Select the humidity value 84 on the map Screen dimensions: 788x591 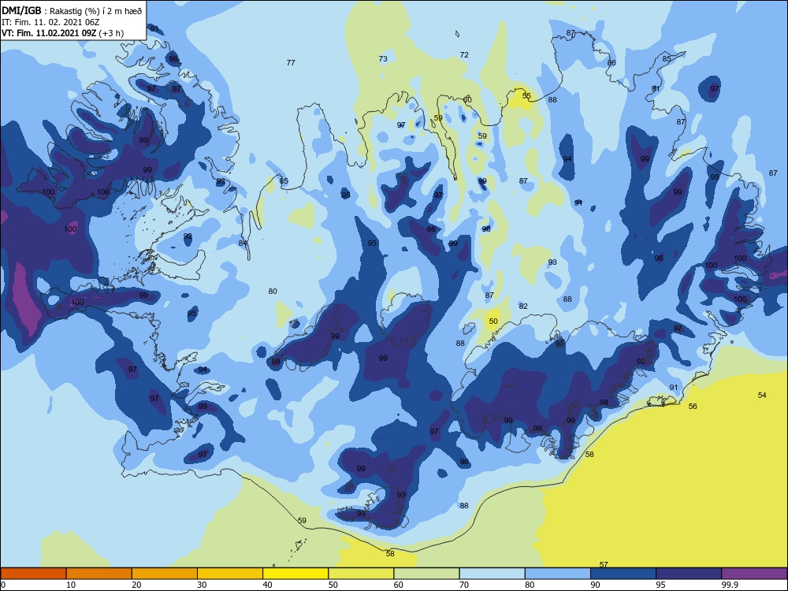coord(243,243)
